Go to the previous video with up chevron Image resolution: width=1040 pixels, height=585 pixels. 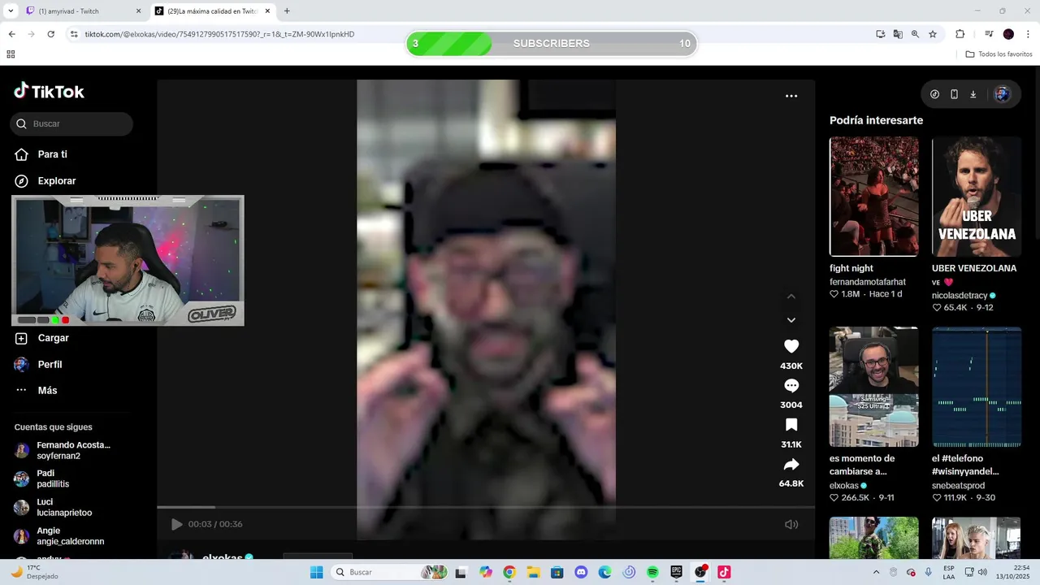(791, 297)
